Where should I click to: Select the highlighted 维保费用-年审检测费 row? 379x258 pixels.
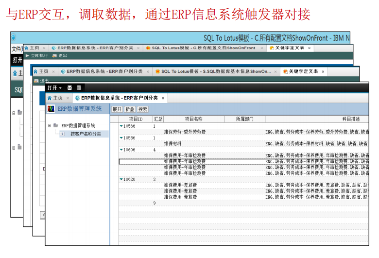click(x=243, y=161)
